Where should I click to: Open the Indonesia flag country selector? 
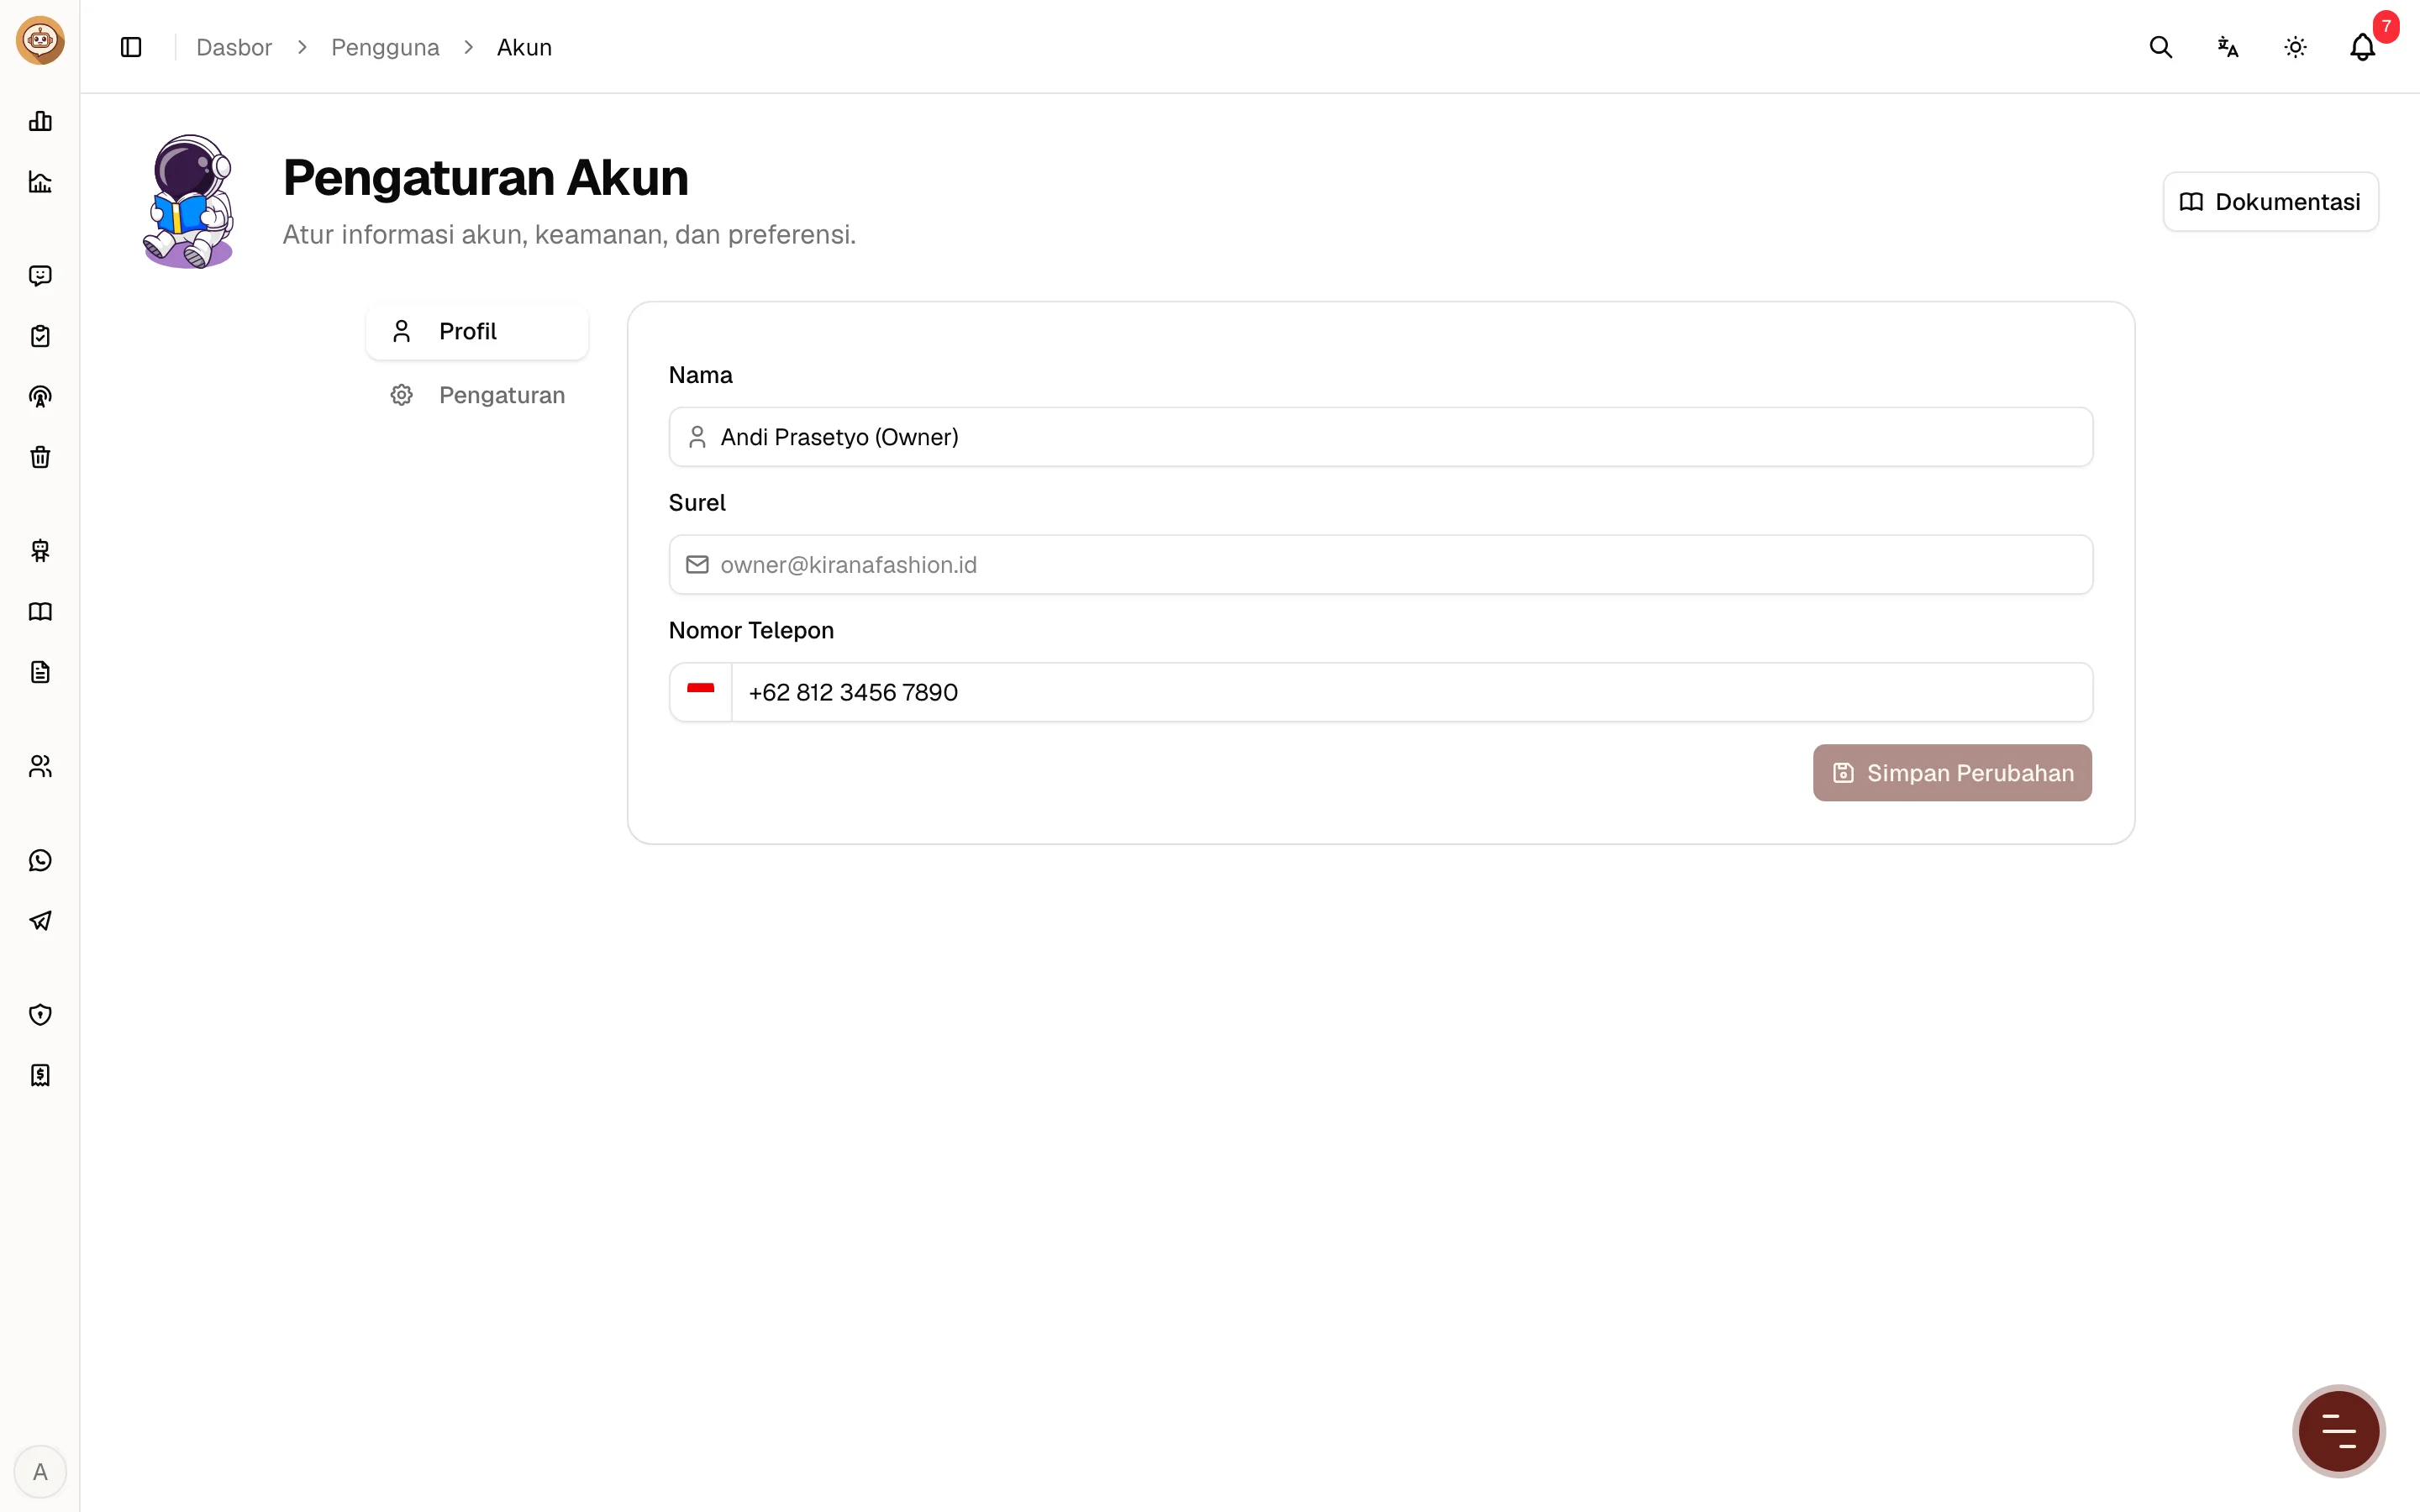701,692
